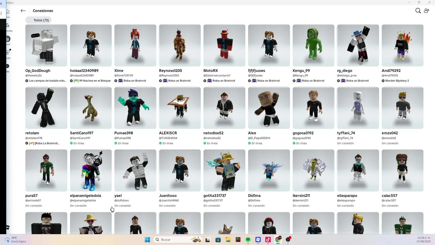
Task: Join Op_GodDough's game Los campos de batalla
Action: click(46, 81)
